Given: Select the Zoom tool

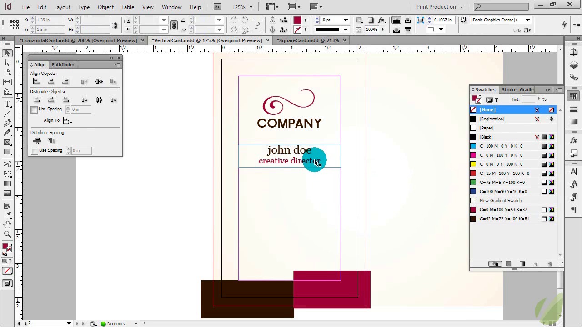Looking at the screenshot, I should coord(7,234).
